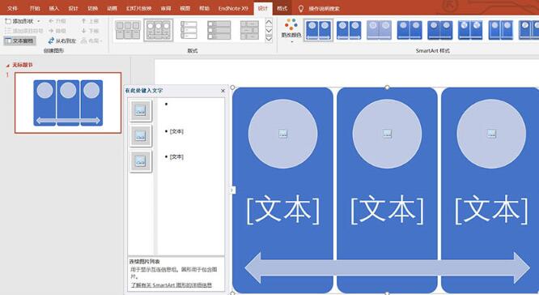Image resolution: width=539 pixels, height=295 pixels.
Task: Click 添加项目符号 add bullet button
Action: [24, 31]
